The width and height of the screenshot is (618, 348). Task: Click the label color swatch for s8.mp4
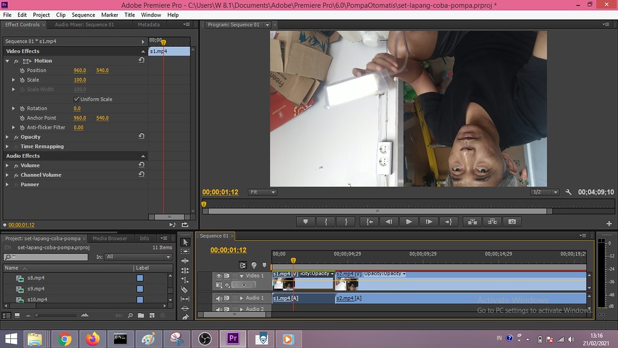140,278
